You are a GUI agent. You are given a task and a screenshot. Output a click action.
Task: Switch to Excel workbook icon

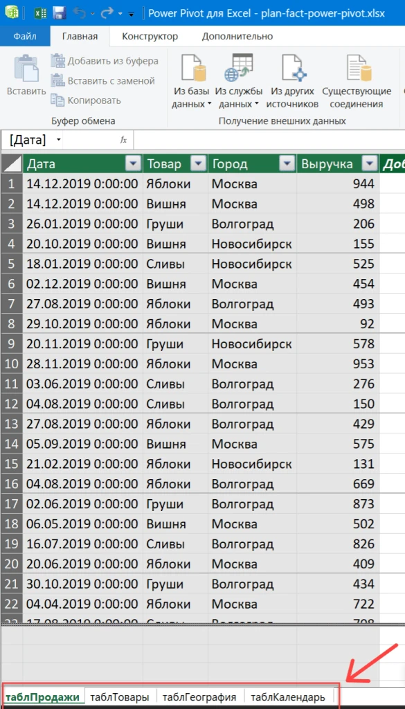pyautogui.click(x=39, y=13)
